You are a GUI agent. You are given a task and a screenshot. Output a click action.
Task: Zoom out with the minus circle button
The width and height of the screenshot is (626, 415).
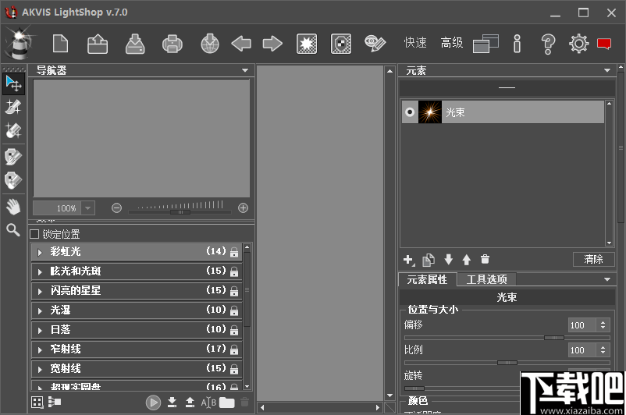pos(116,208)
